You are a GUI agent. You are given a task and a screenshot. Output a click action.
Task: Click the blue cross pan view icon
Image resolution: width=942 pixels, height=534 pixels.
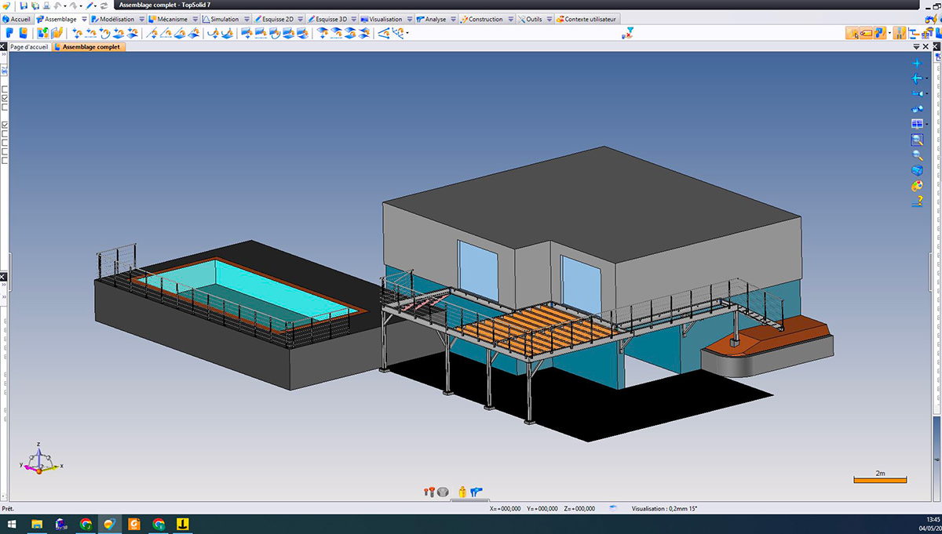click(916, 64)
